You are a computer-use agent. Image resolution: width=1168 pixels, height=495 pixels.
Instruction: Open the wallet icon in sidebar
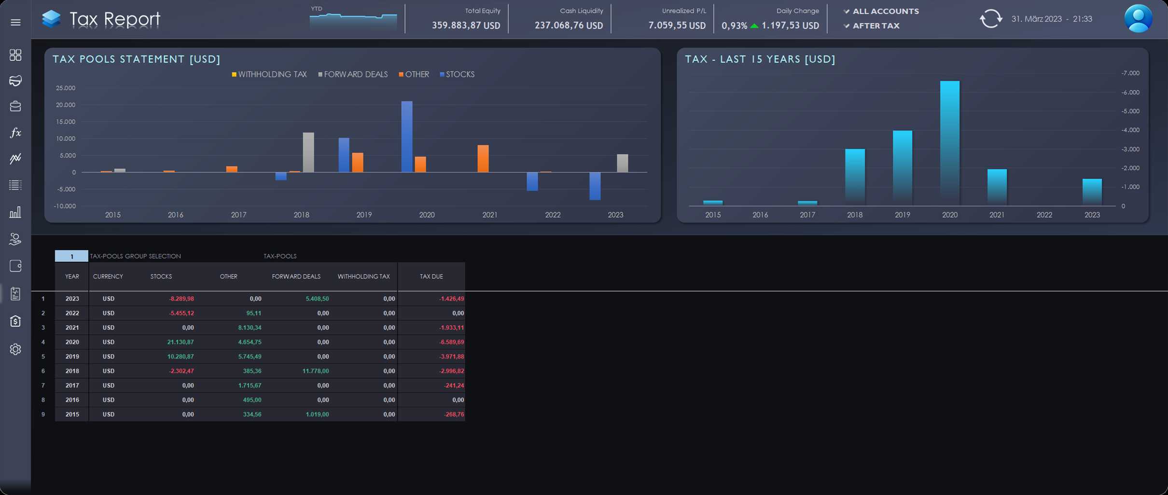tap(15, 266)
